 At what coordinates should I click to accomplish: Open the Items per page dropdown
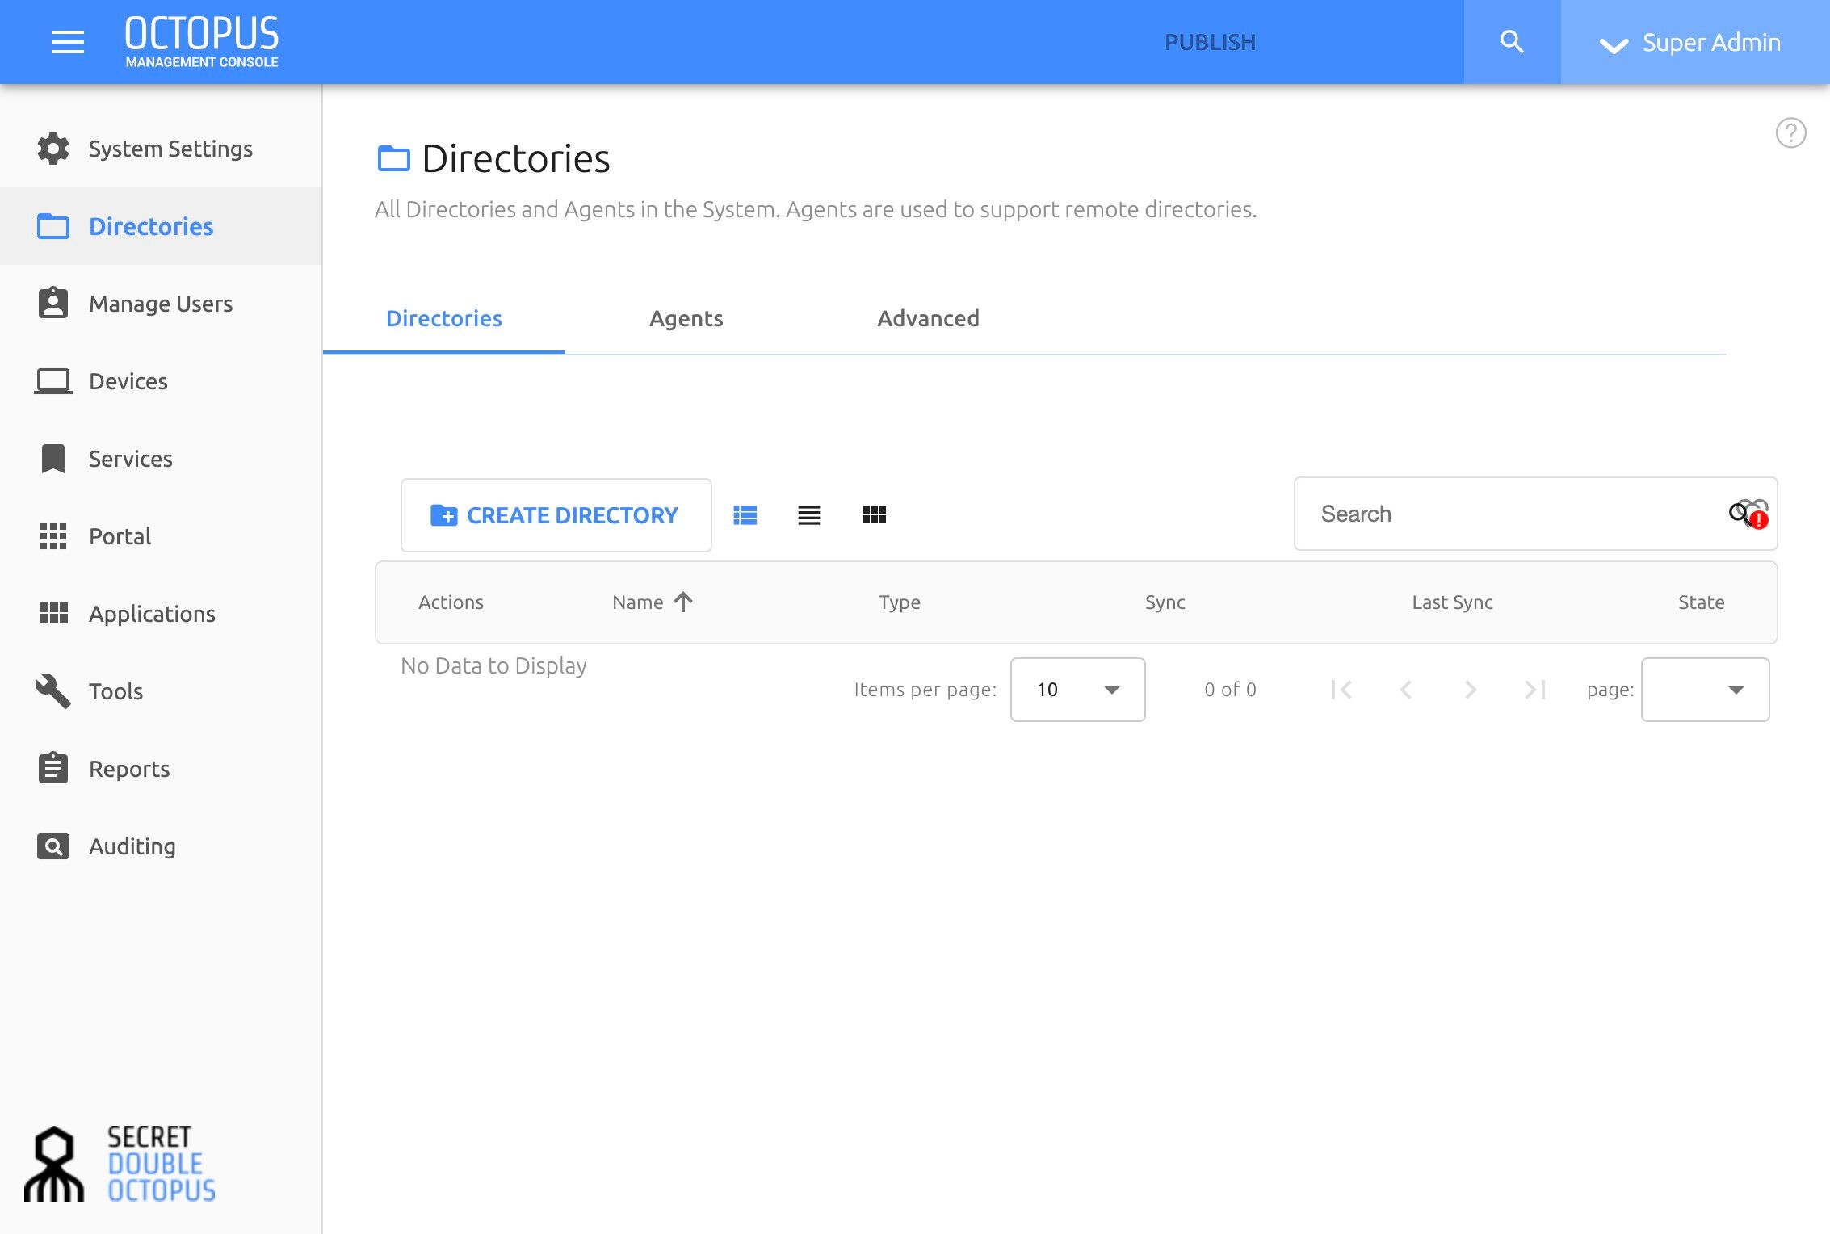(x=1078, y=690)
